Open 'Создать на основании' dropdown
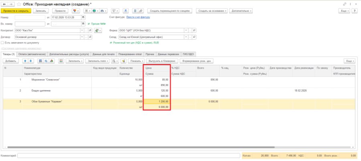Viewport: 361px width, 161px height. [212, 11]
